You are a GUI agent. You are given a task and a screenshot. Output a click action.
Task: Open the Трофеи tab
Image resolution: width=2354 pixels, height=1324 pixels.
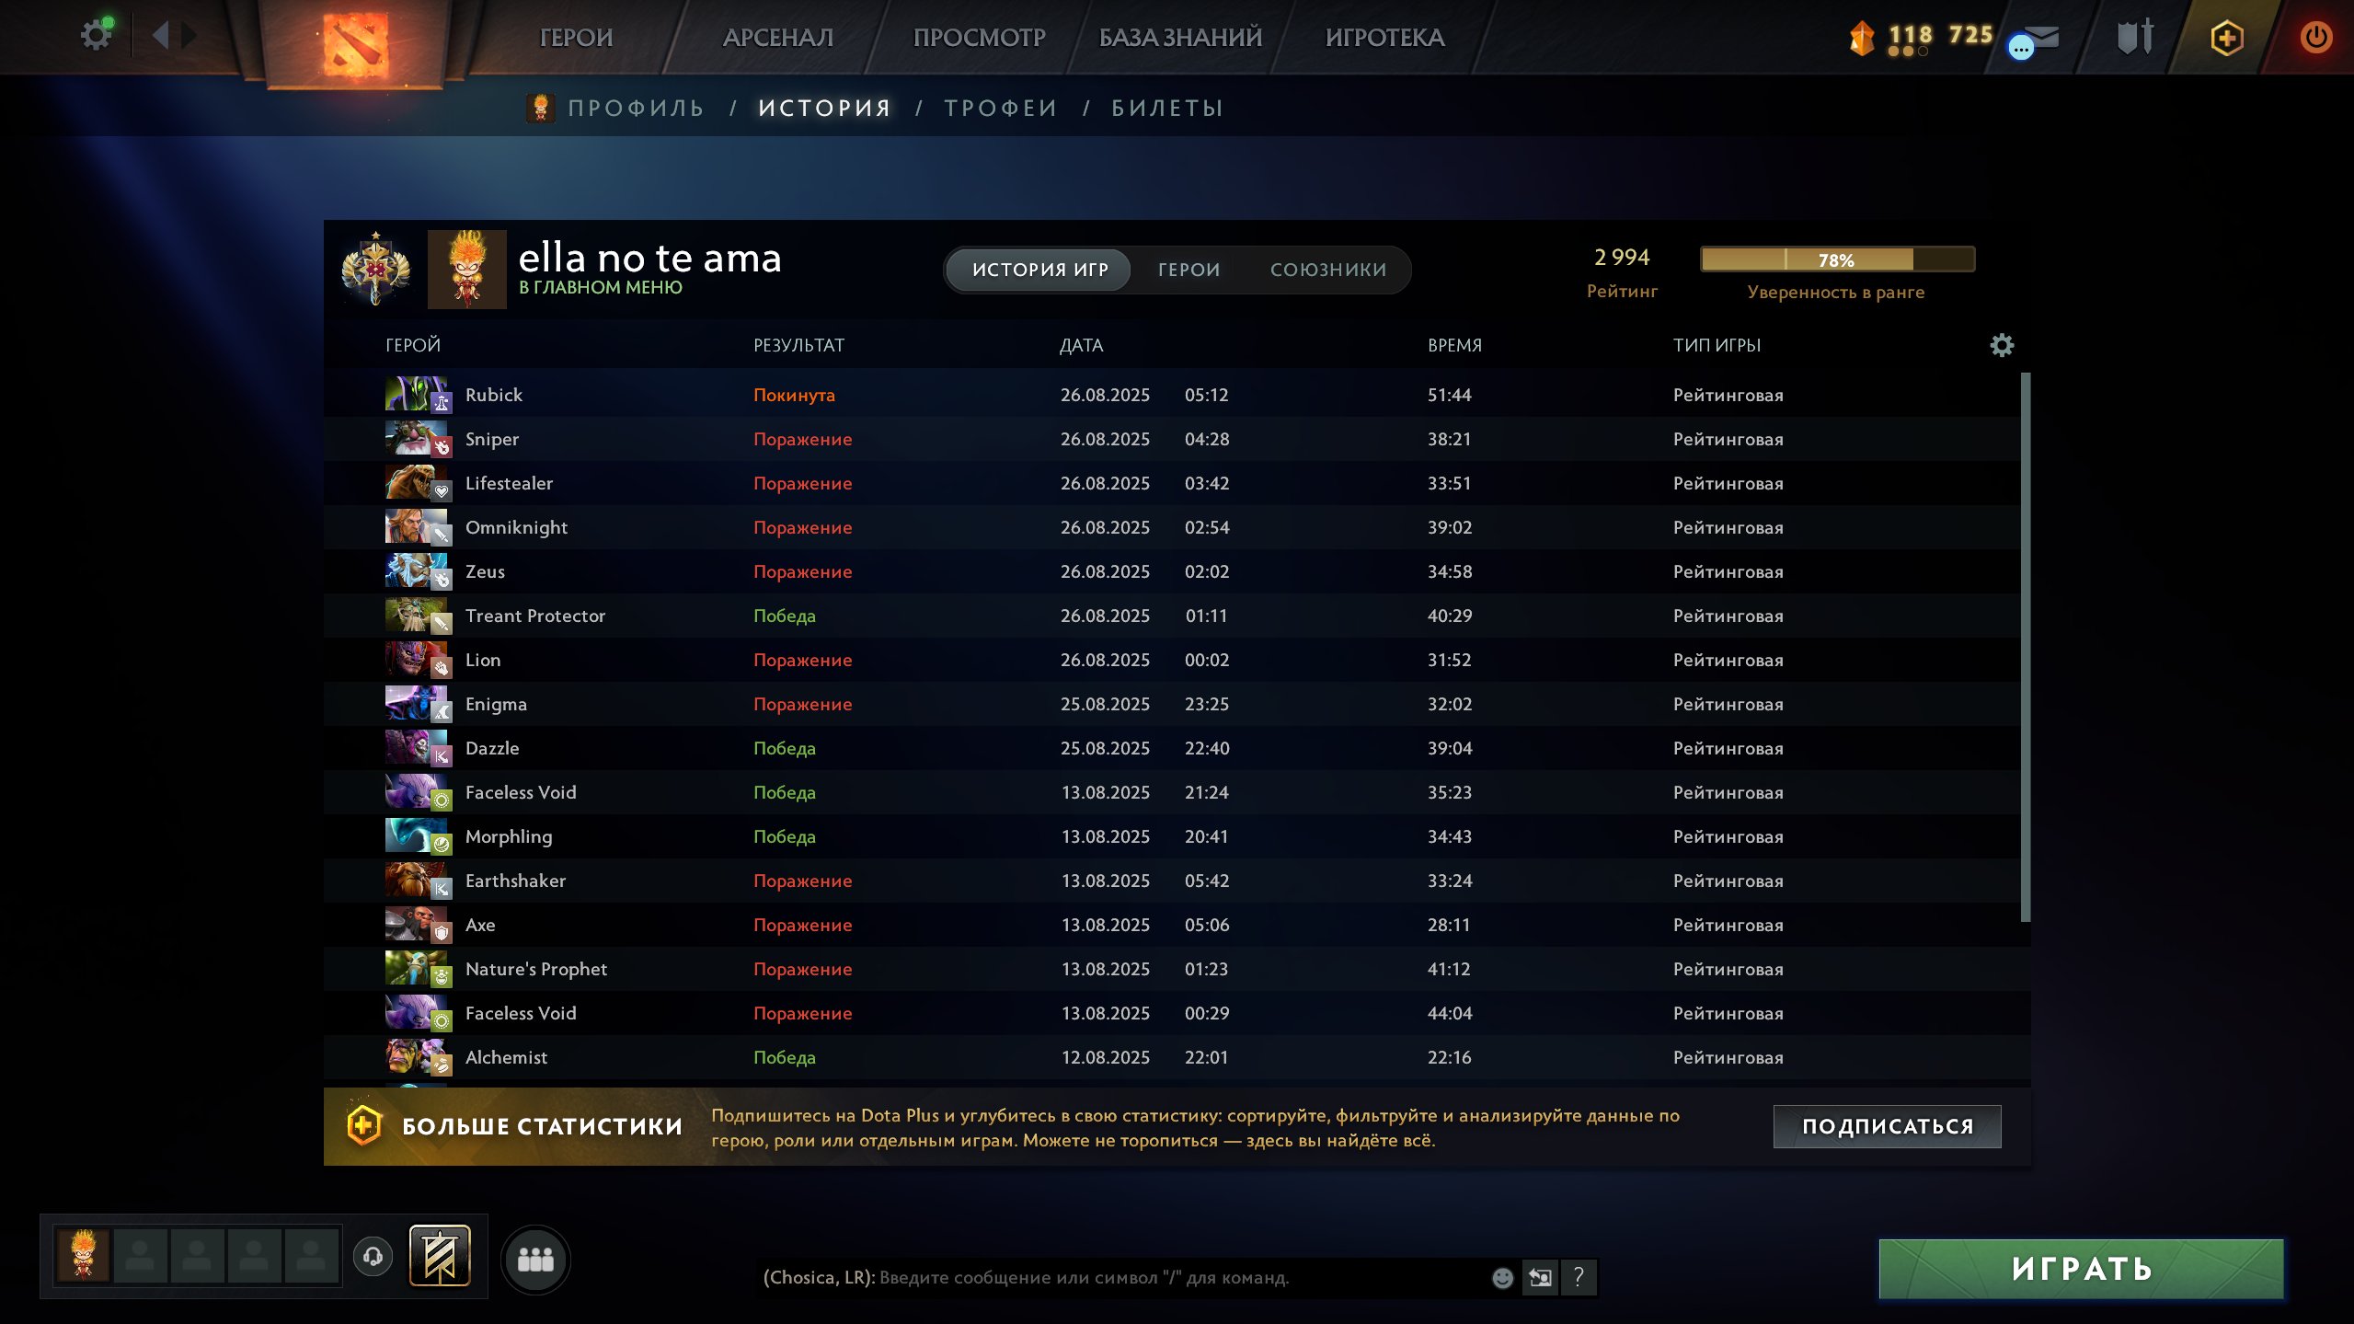pos(1000,108)
